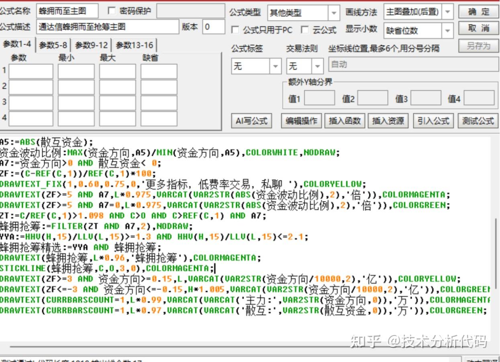Click 引入公式 import formula button
500x362 pixels.
pyautogui.click(x=433, y=121)
